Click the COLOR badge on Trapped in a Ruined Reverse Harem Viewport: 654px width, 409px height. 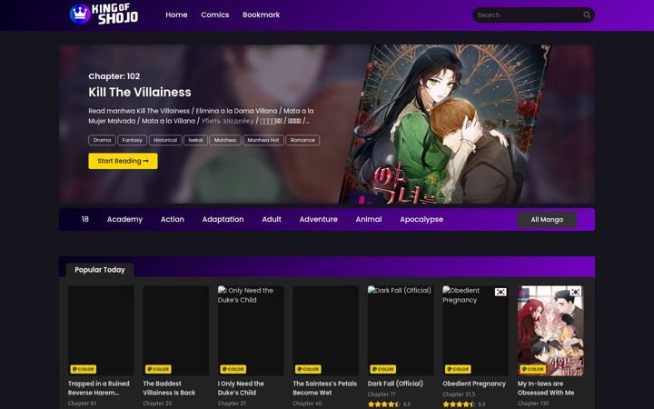pos(84,369)
